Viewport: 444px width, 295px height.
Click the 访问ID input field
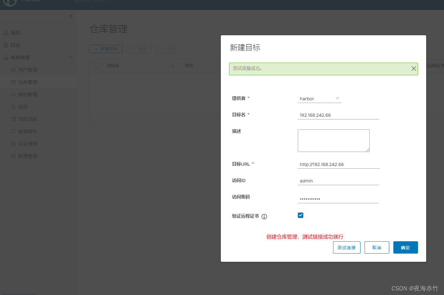(x=338, y=181)
